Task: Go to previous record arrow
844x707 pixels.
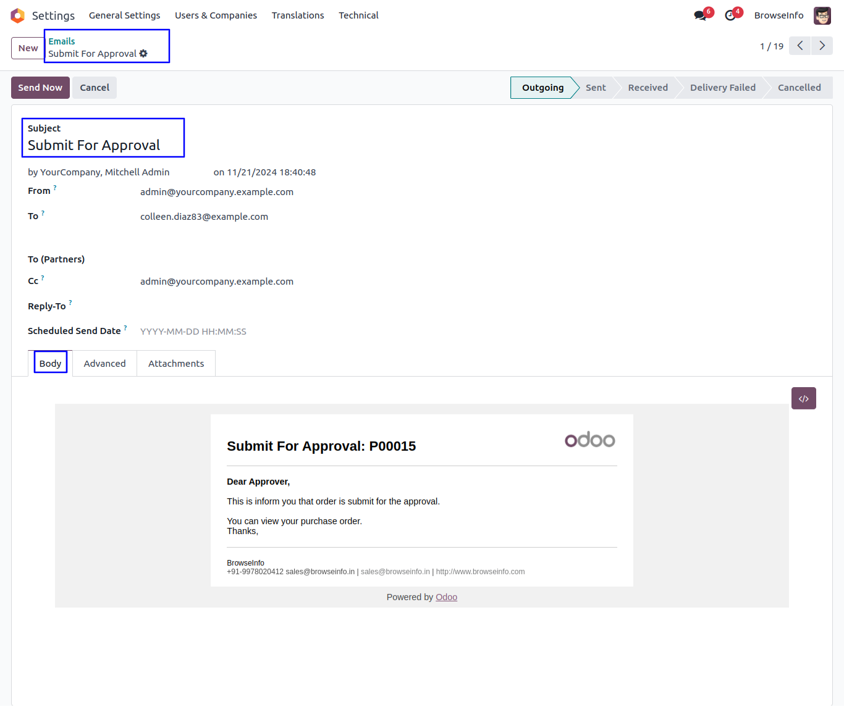Action: (x=800, y=46)
